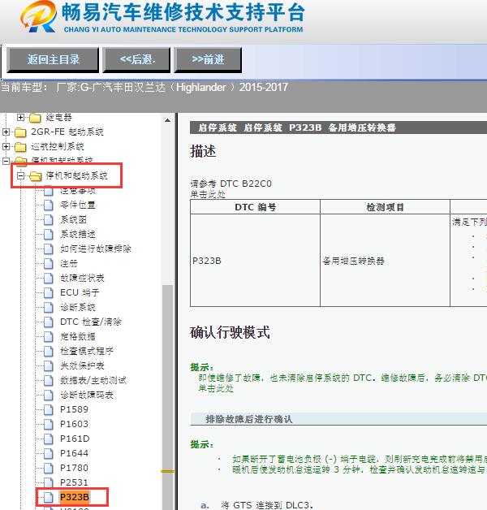
Task: Click the 返回主目录 button
Action: 53,60
